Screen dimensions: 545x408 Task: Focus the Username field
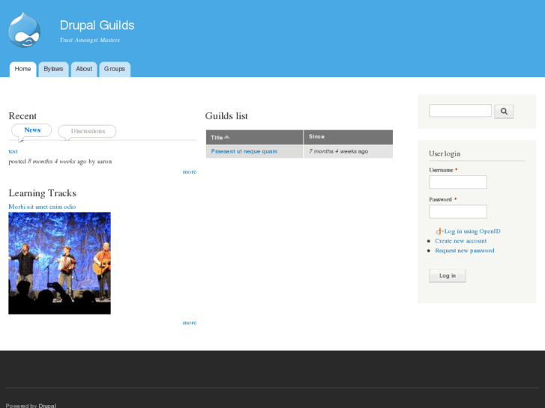coord(458,183)
